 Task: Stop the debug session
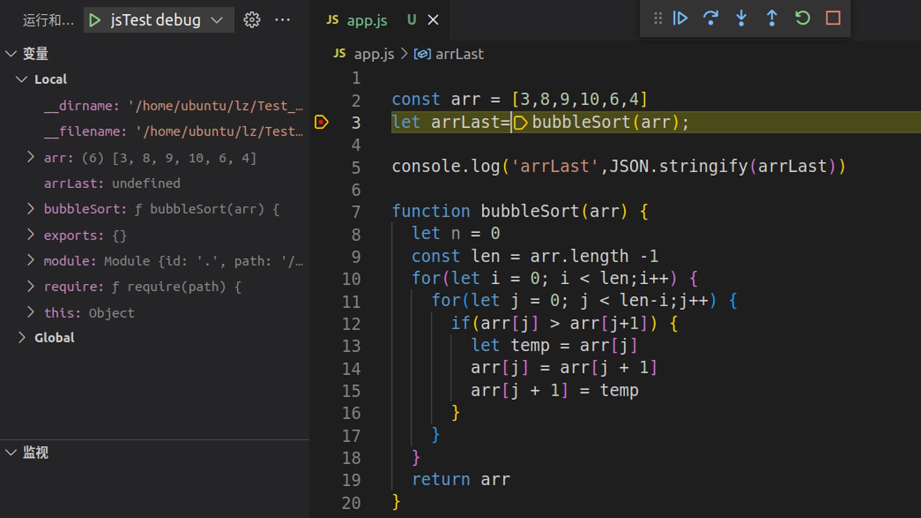tap(833, 18)
